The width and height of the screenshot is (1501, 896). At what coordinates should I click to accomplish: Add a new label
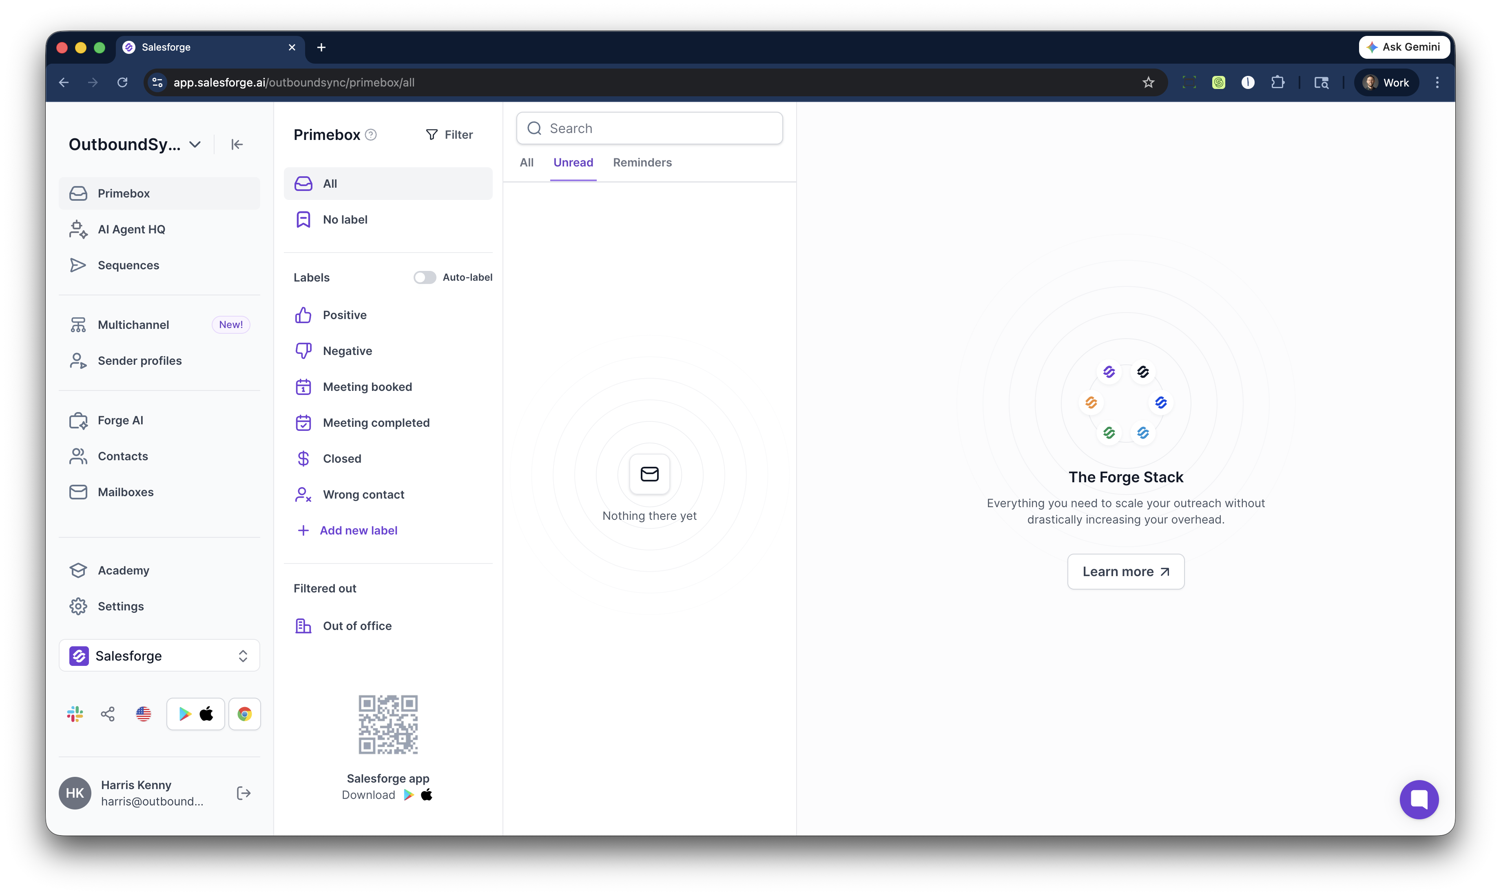(x=359, y=530)
